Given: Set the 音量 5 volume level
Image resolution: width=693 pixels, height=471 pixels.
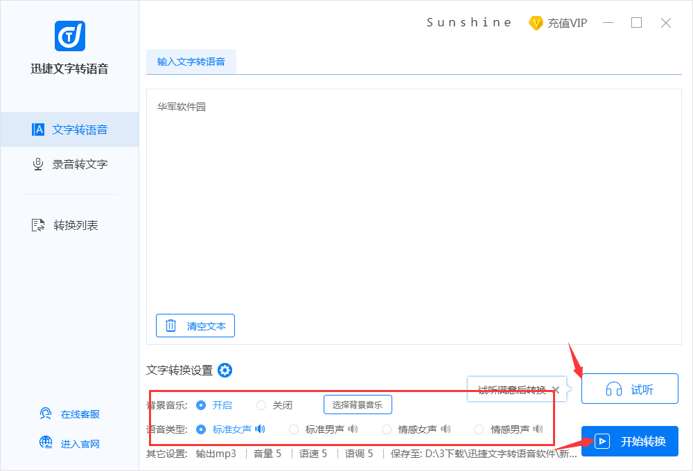Looking at the screenshot, I should 267,454.
